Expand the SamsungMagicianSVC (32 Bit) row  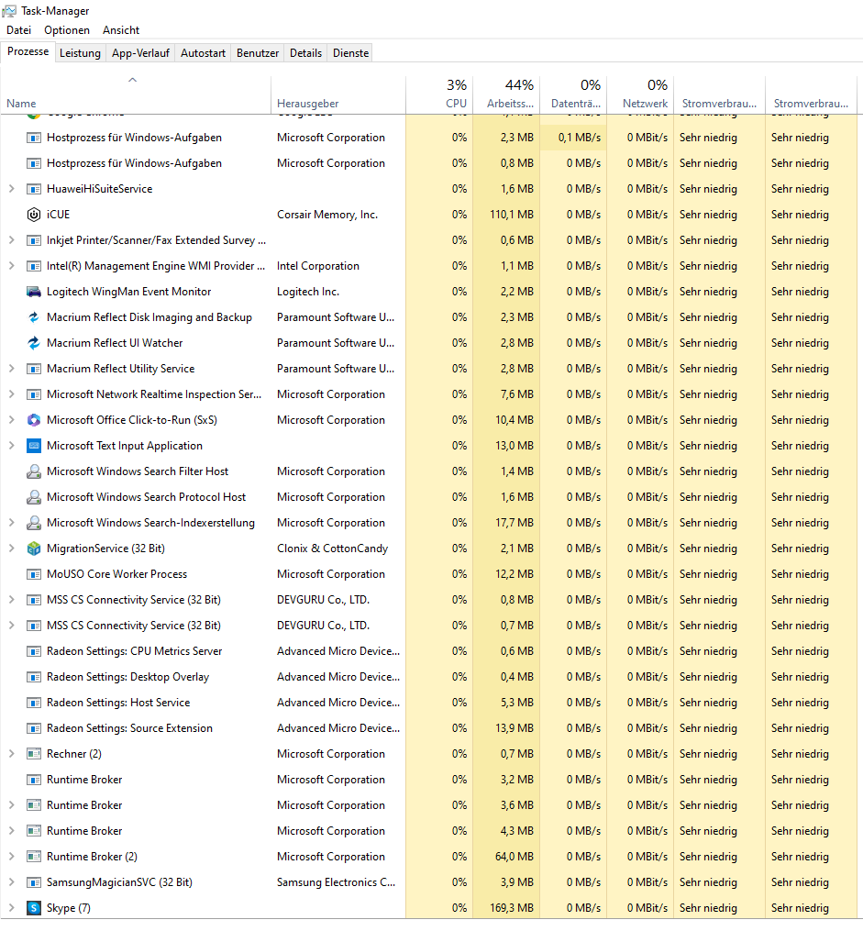tap(11, 882)
